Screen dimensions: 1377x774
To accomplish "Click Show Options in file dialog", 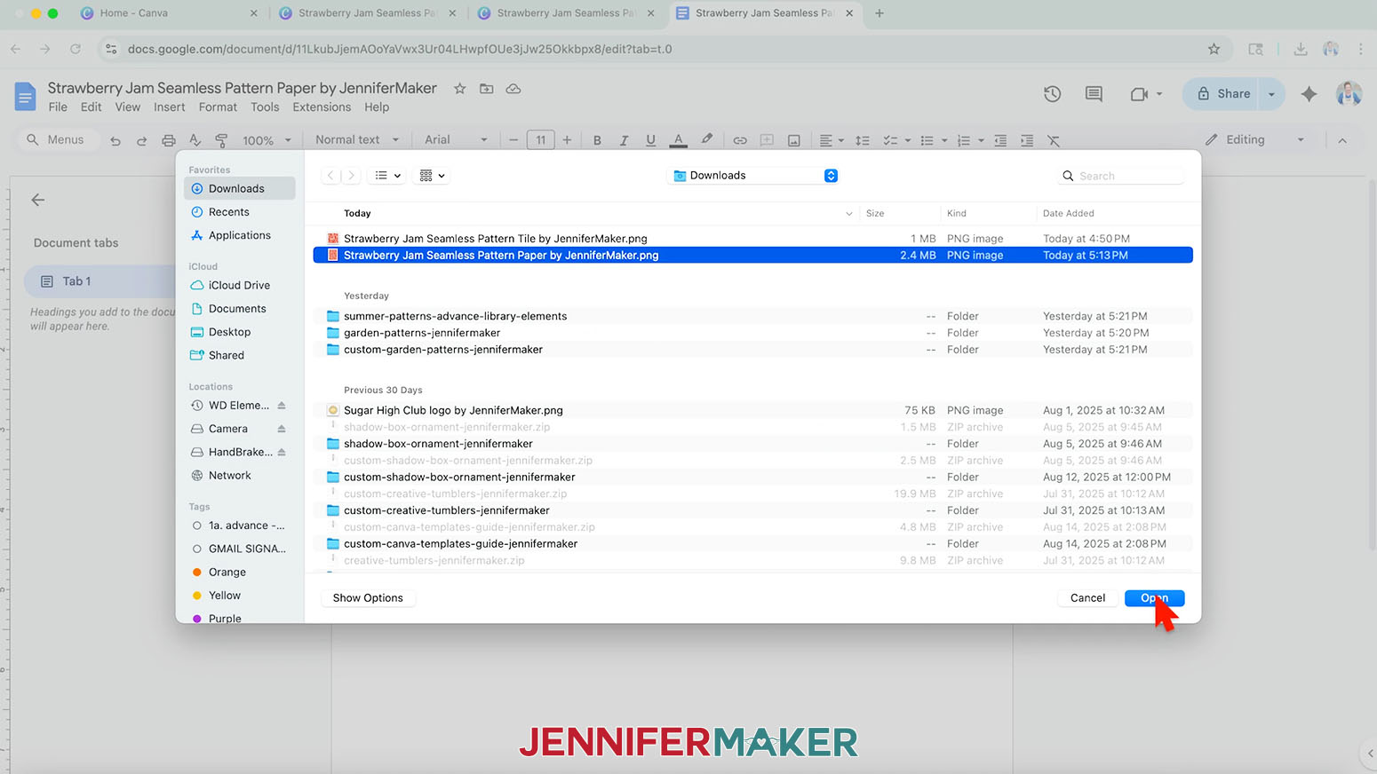I will (368, 598).
